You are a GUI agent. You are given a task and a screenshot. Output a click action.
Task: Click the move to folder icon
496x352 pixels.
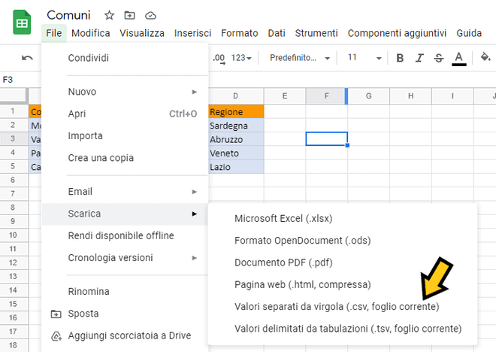coord(130,15)
